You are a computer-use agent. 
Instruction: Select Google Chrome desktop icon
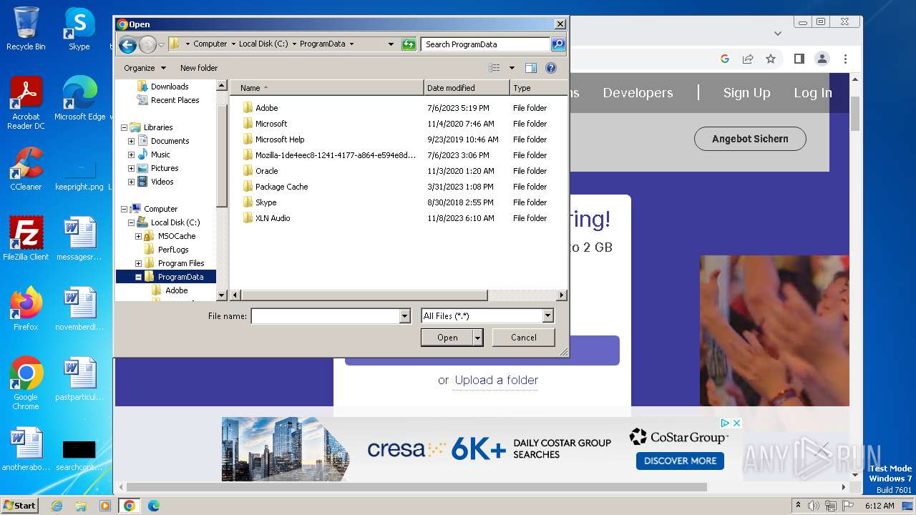tap(26, 383)
